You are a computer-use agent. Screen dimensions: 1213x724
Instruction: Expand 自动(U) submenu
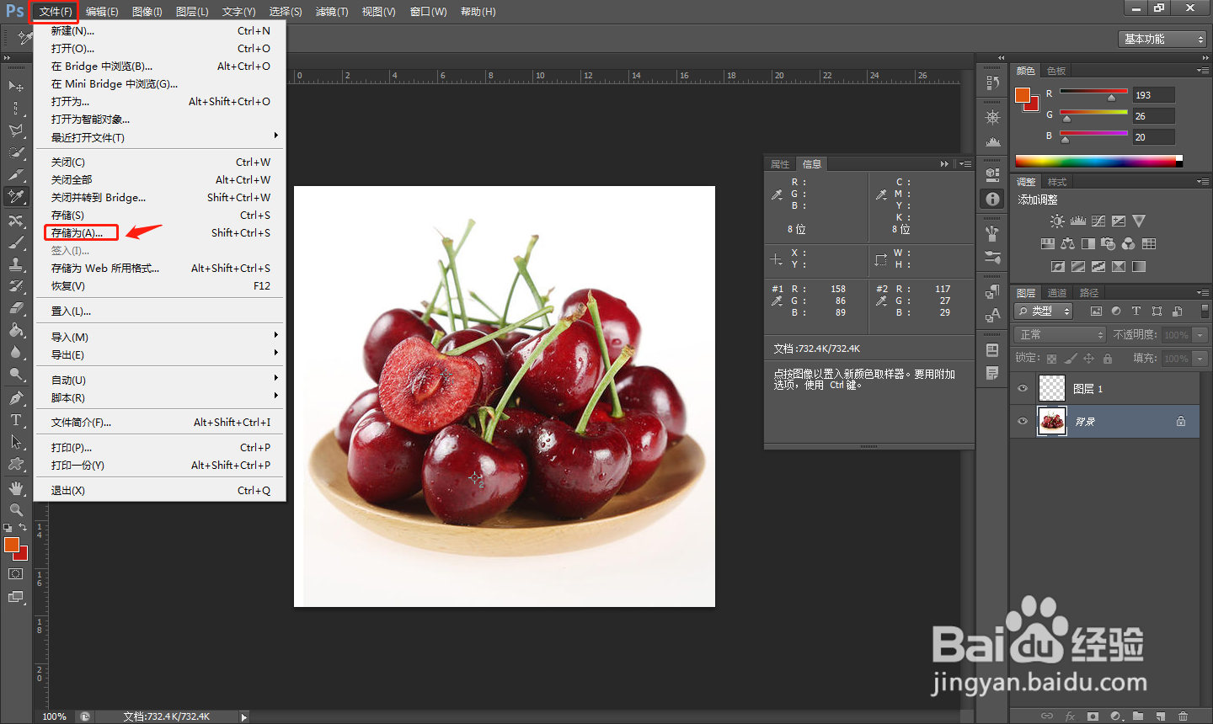coord(159,380)
